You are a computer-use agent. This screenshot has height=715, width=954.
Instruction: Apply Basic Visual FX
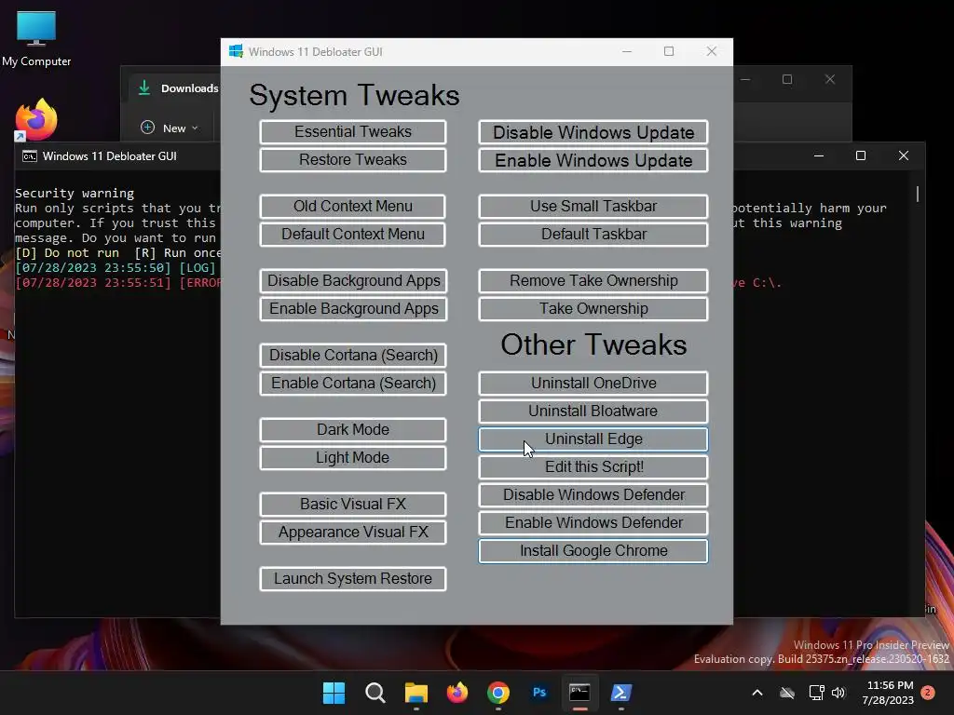tap(353, 504)
